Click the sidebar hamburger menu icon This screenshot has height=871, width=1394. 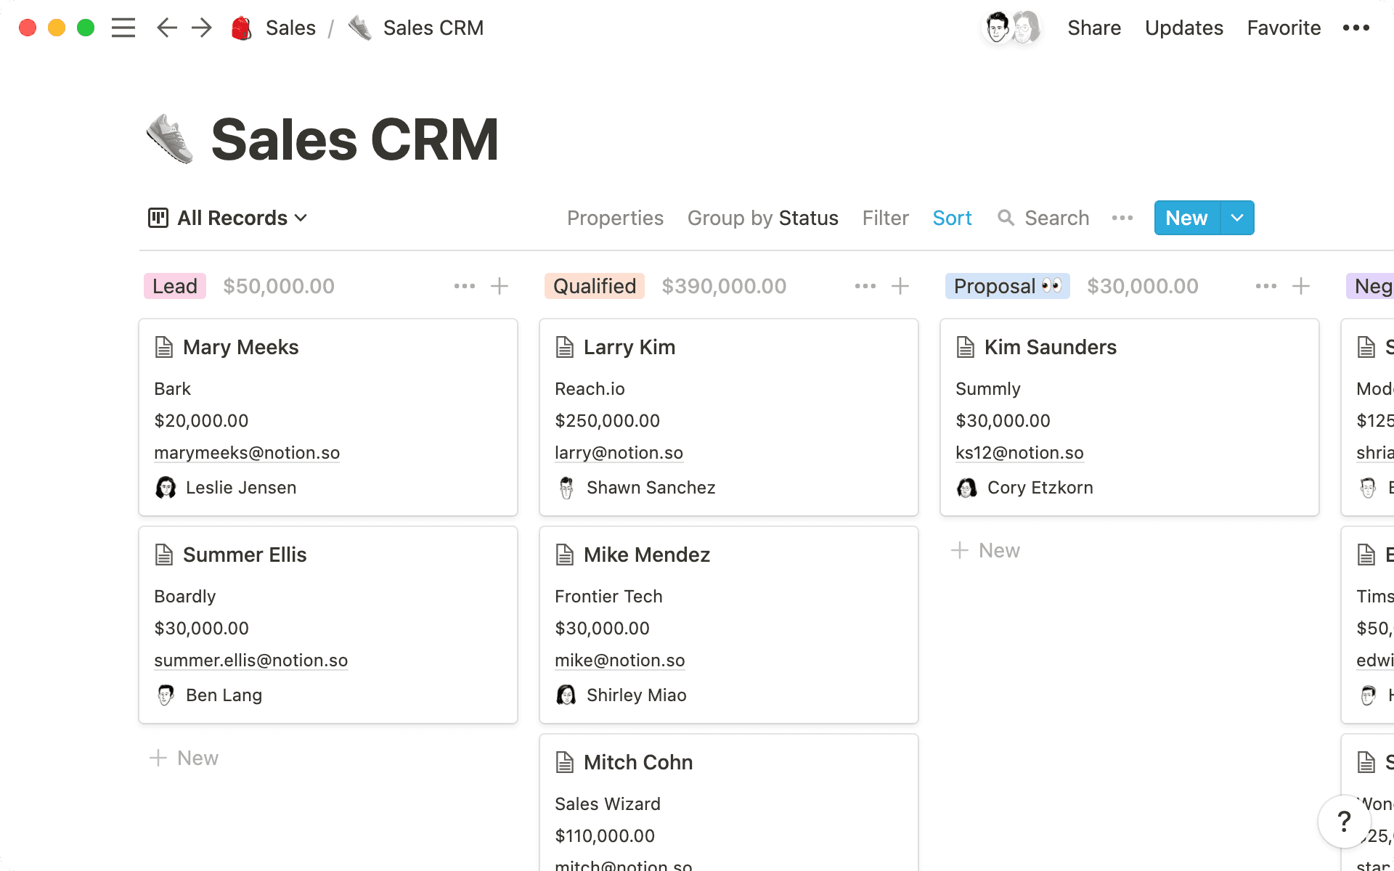click(123, 28)
